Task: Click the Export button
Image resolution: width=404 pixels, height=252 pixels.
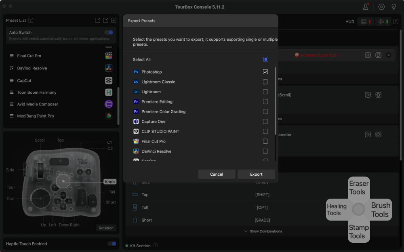Action: (256, 174)
